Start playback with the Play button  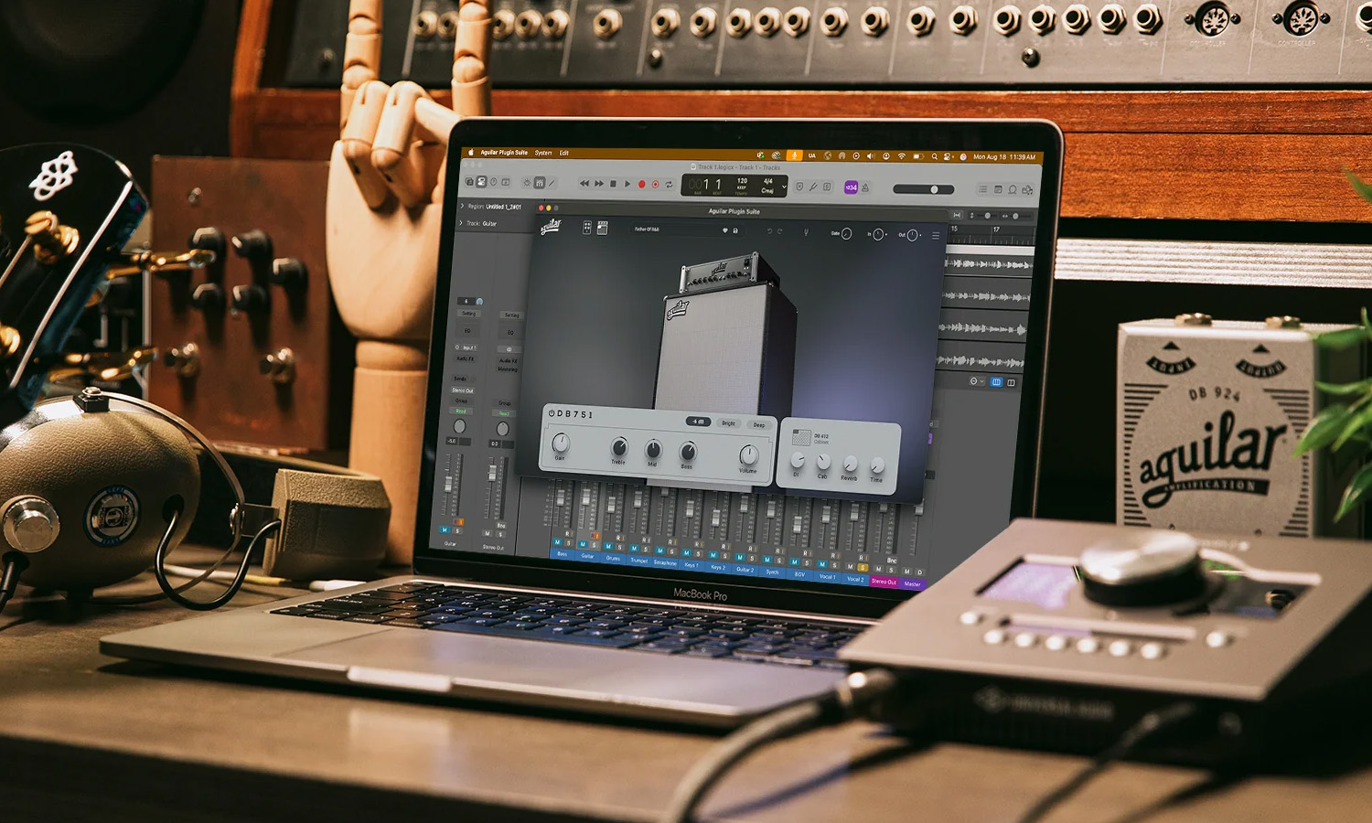[627, 184]
